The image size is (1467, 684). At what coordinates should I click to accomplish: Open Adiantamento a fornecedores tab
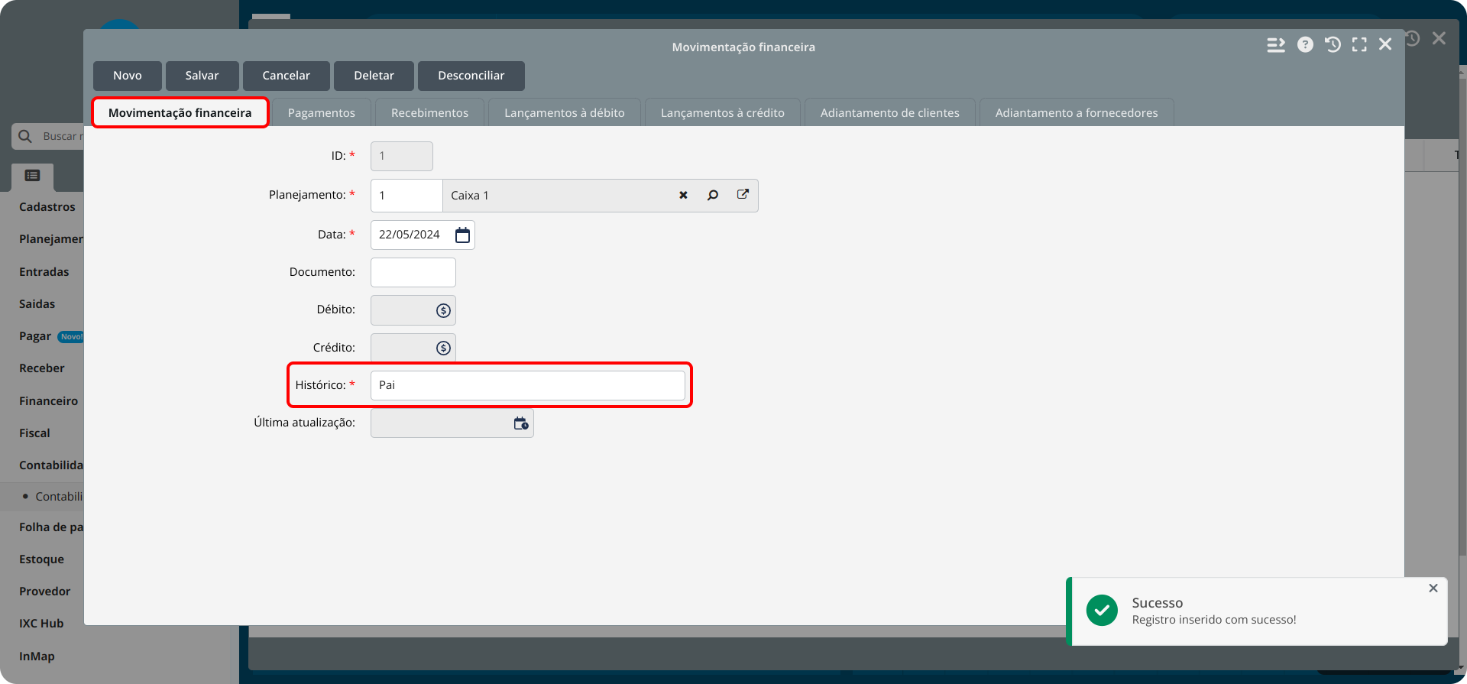pyautogui.click(x=1077, y=112)
